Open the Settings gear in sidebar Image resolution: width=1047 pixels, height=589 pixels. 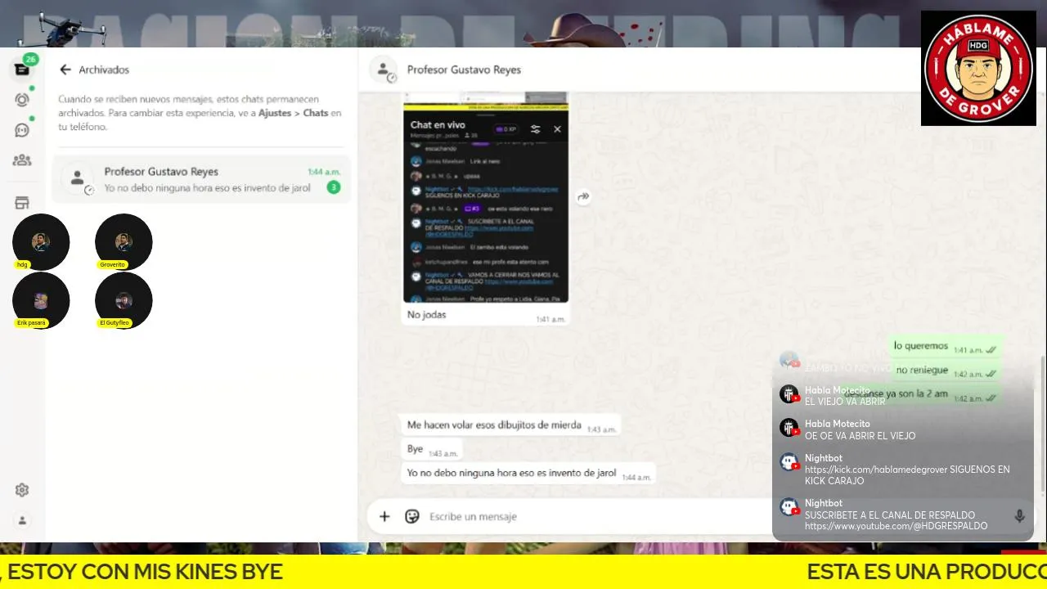coord(22,490)
